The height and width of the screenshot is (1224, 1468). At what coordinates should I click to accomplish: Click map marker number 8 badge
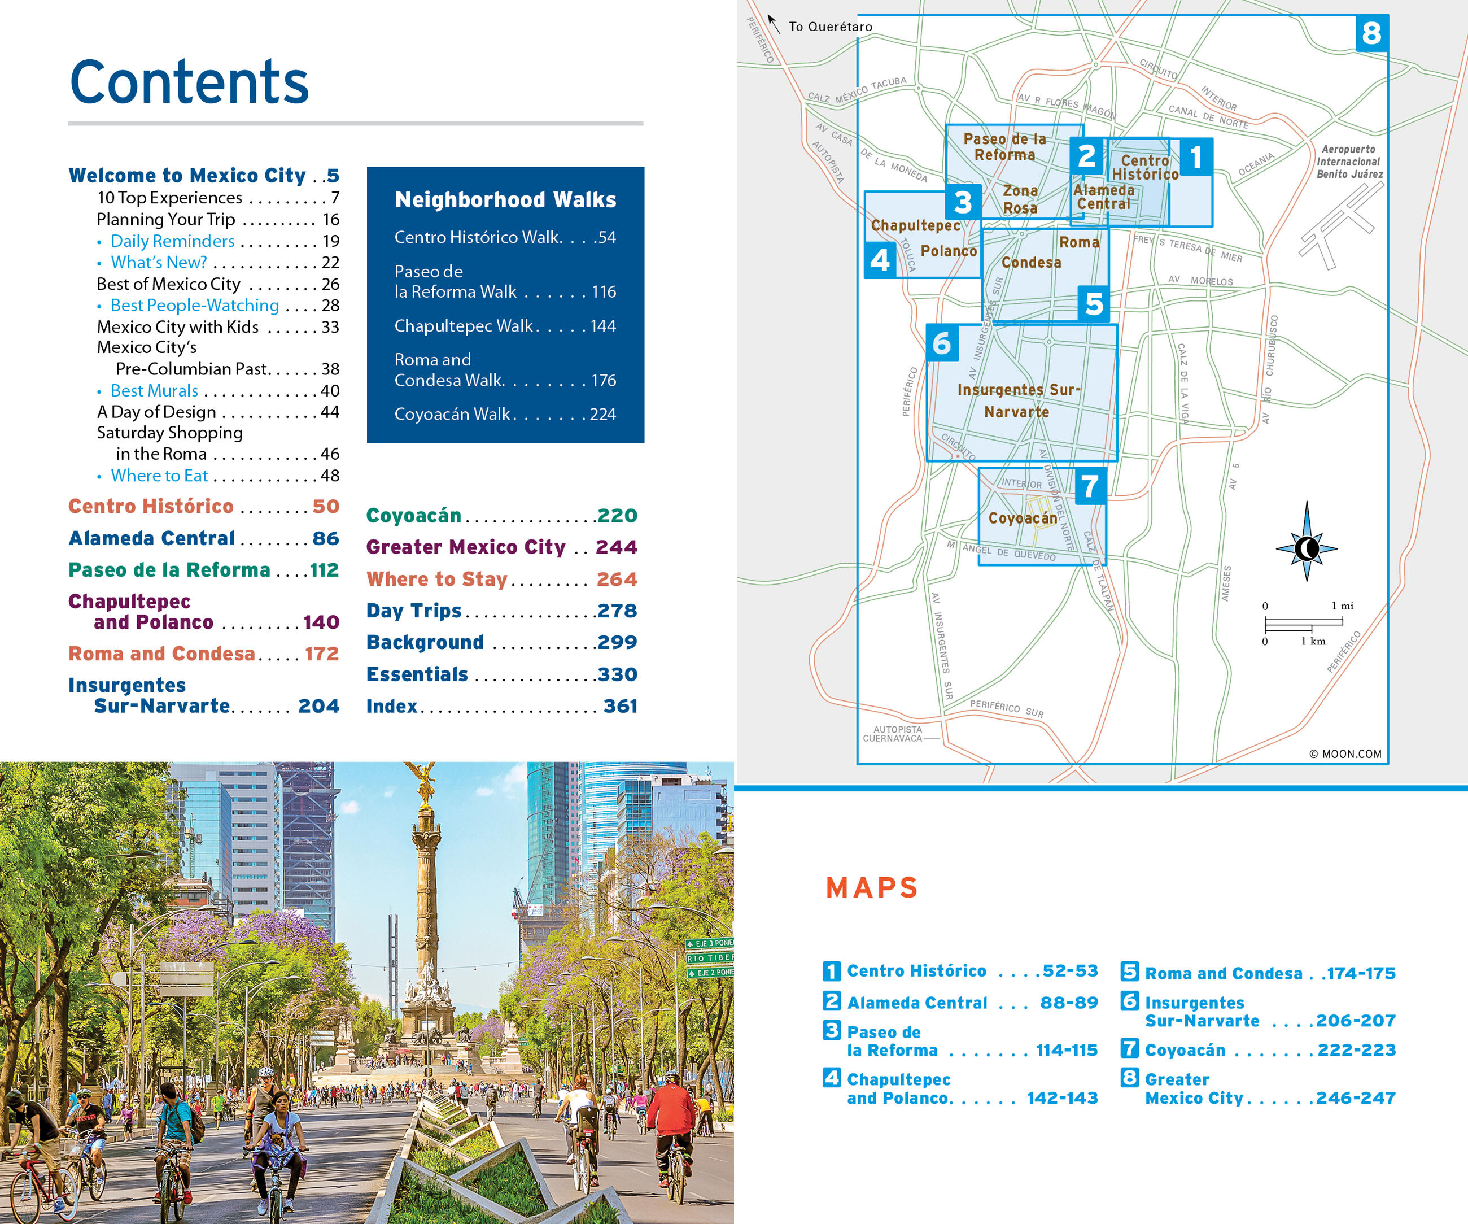coord(1371,33)
